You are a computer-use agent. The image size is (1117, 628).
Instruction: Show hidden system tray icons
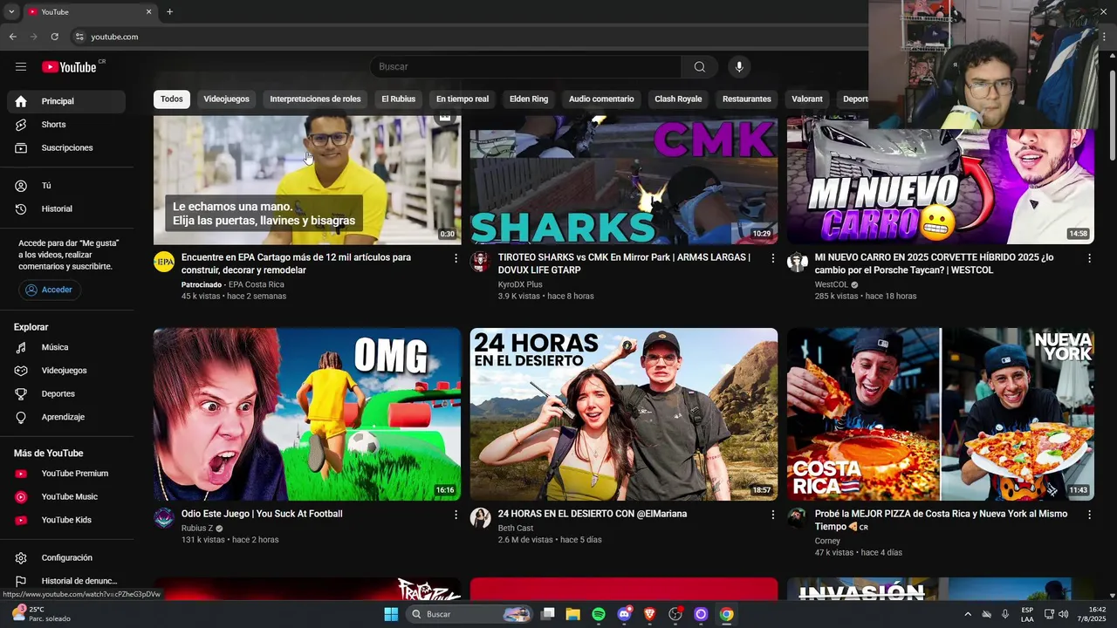967,614
